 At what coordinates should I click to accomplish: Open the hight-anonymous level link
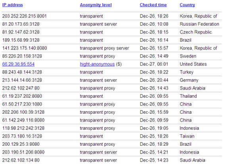(x=97, y=64)
